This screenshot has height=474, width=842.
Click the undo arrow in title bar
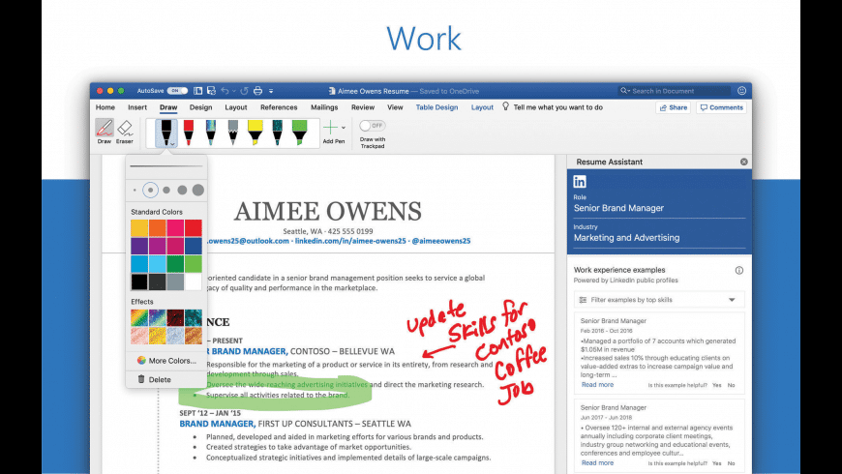(x=225, y=91)
